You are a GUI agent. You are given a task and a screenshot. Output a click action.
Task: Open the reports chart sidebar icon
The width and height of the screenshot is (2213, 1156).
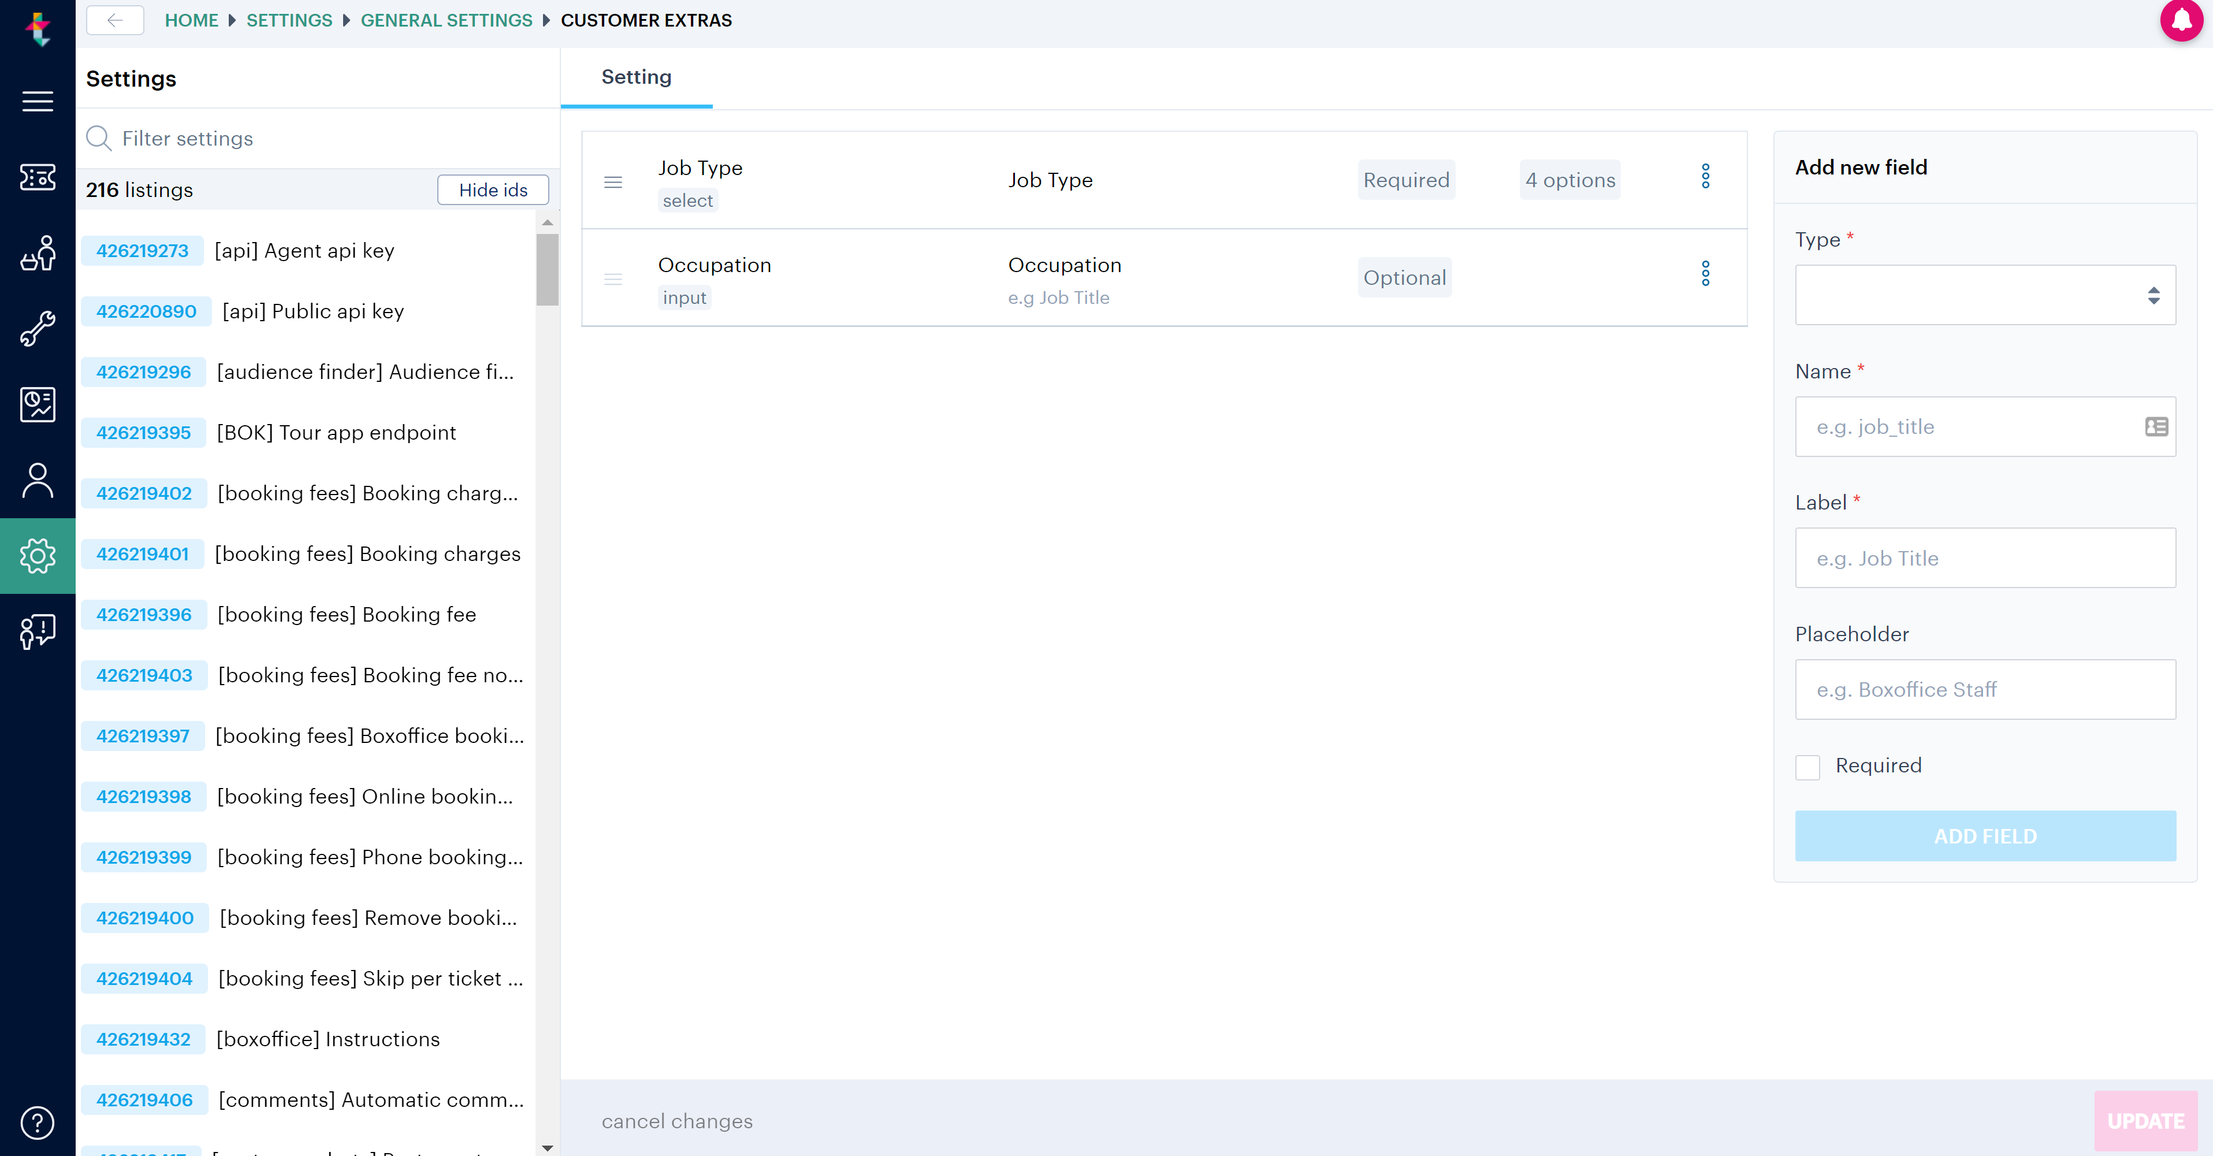pos(37,404)
